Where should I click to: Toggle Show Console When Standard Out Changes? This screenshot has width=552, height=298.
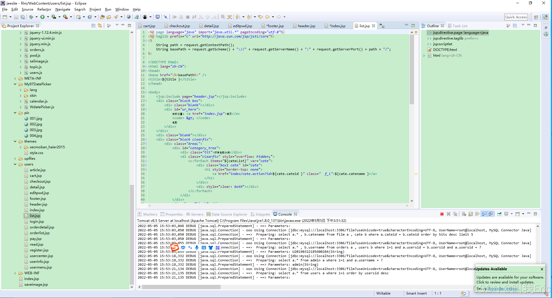(x=484, y=214)
